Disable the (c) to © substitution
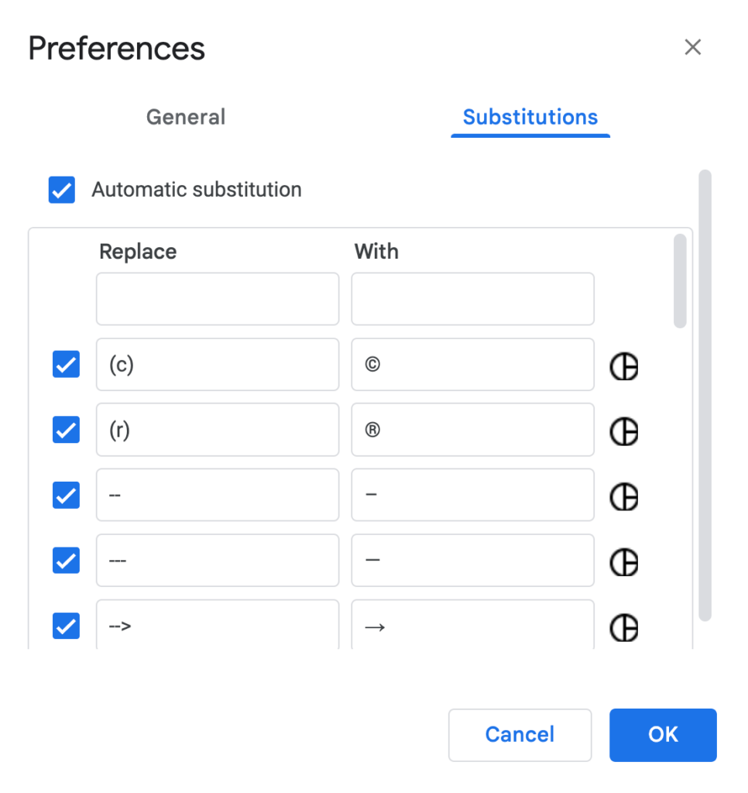The image size is (748, 793). 66,364
